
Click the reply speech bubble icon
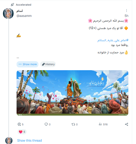pos(46,124)
